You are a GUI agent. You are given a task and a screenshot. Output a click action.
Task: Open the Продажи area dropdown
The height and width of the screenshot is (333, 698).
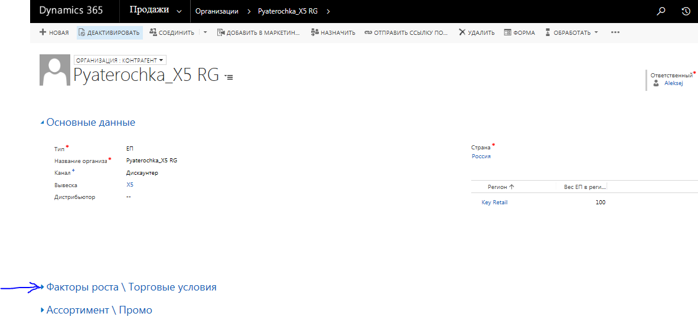click(x=156, y=11)
